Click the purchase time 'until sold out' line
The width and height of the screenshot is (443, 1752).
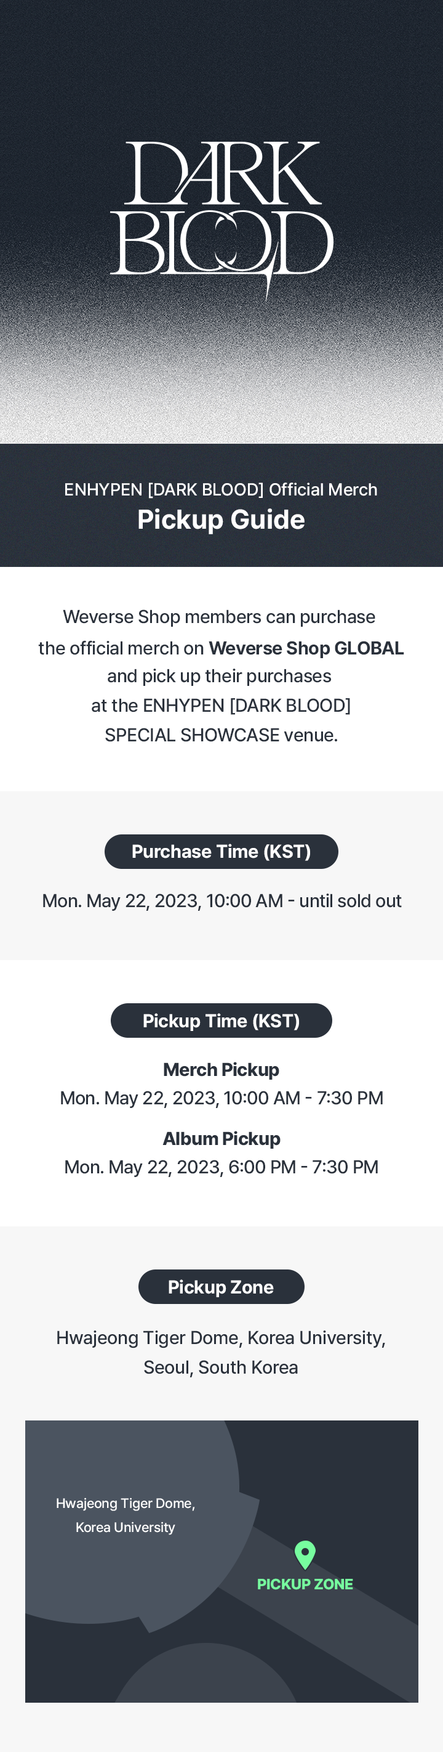click(x=221, y=901)
